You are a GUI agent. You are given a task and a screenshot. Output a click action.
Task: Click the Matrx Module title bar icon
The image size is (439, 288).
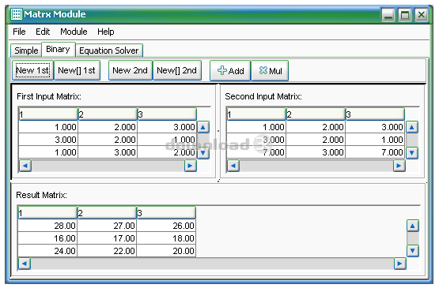[x=16, y=14]
